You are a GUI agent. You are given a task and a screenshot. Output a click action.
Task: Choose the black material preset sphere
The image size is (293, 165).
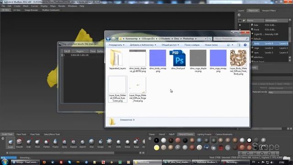click(x=157, y=140)
